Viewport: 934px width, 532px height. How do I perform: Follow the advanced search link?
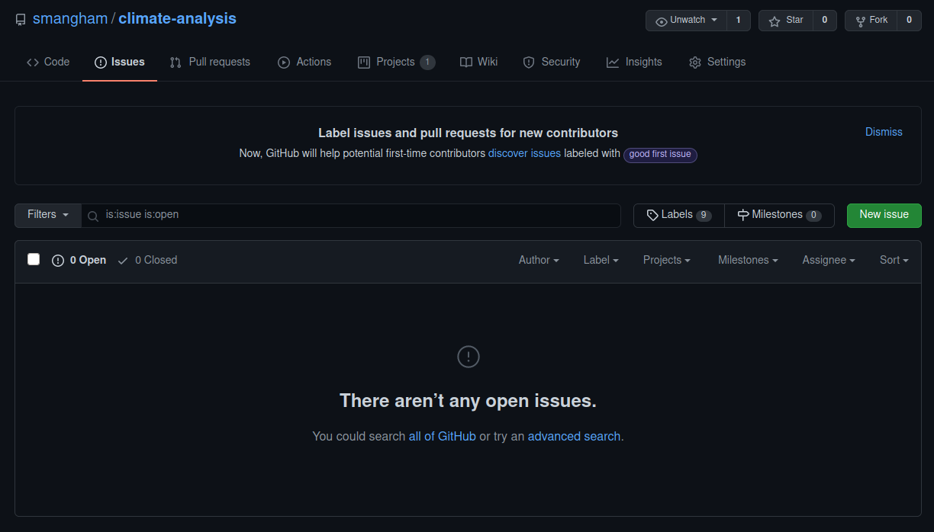point(574,436)
